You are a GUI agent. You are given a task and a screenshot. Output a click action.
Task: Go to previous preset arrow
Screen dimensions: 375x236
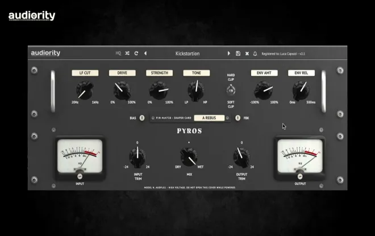click(145, 53)
